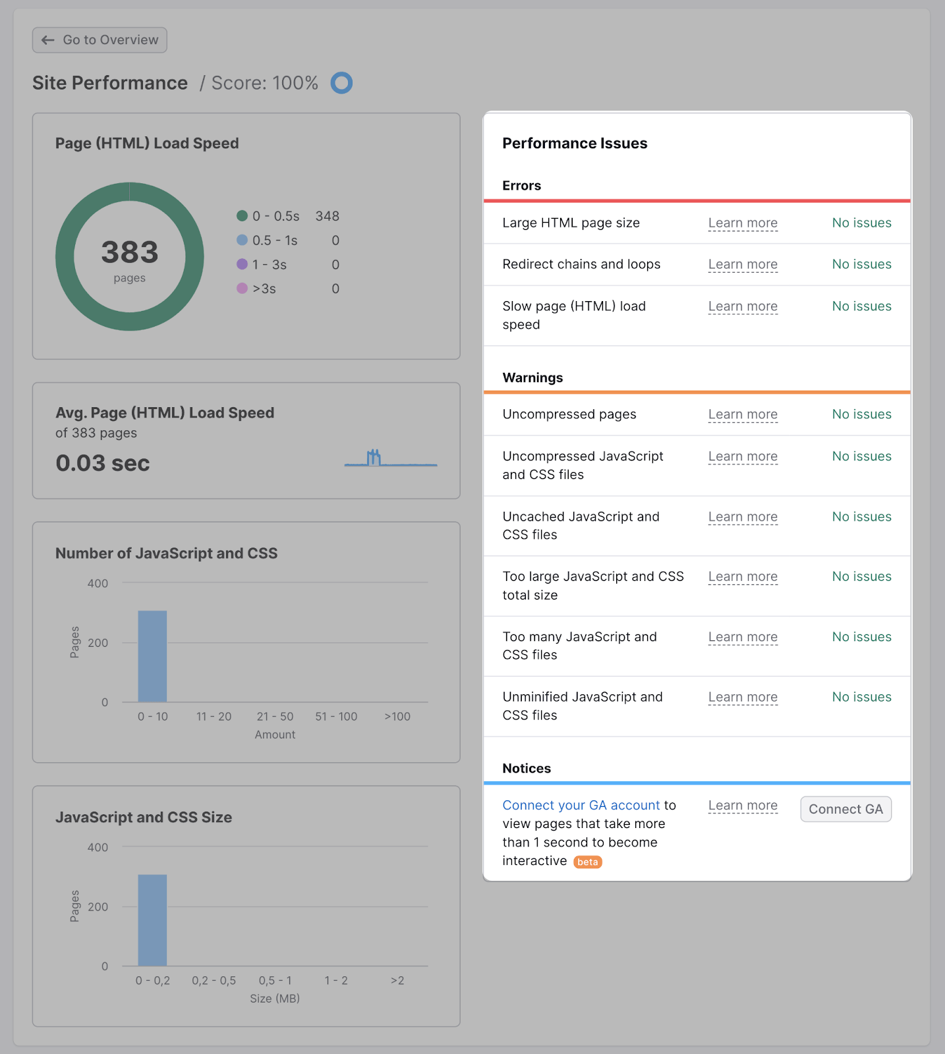
Task: Click the blue 0.5 - 1s legend dot
Action: [x=242, y=240]
